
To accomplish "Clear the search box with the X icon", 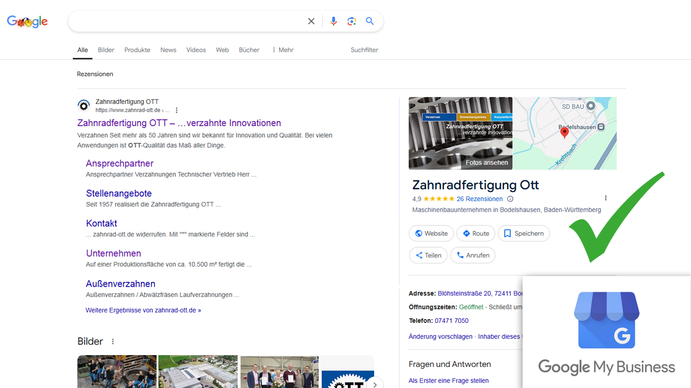I will coord(311,21).
